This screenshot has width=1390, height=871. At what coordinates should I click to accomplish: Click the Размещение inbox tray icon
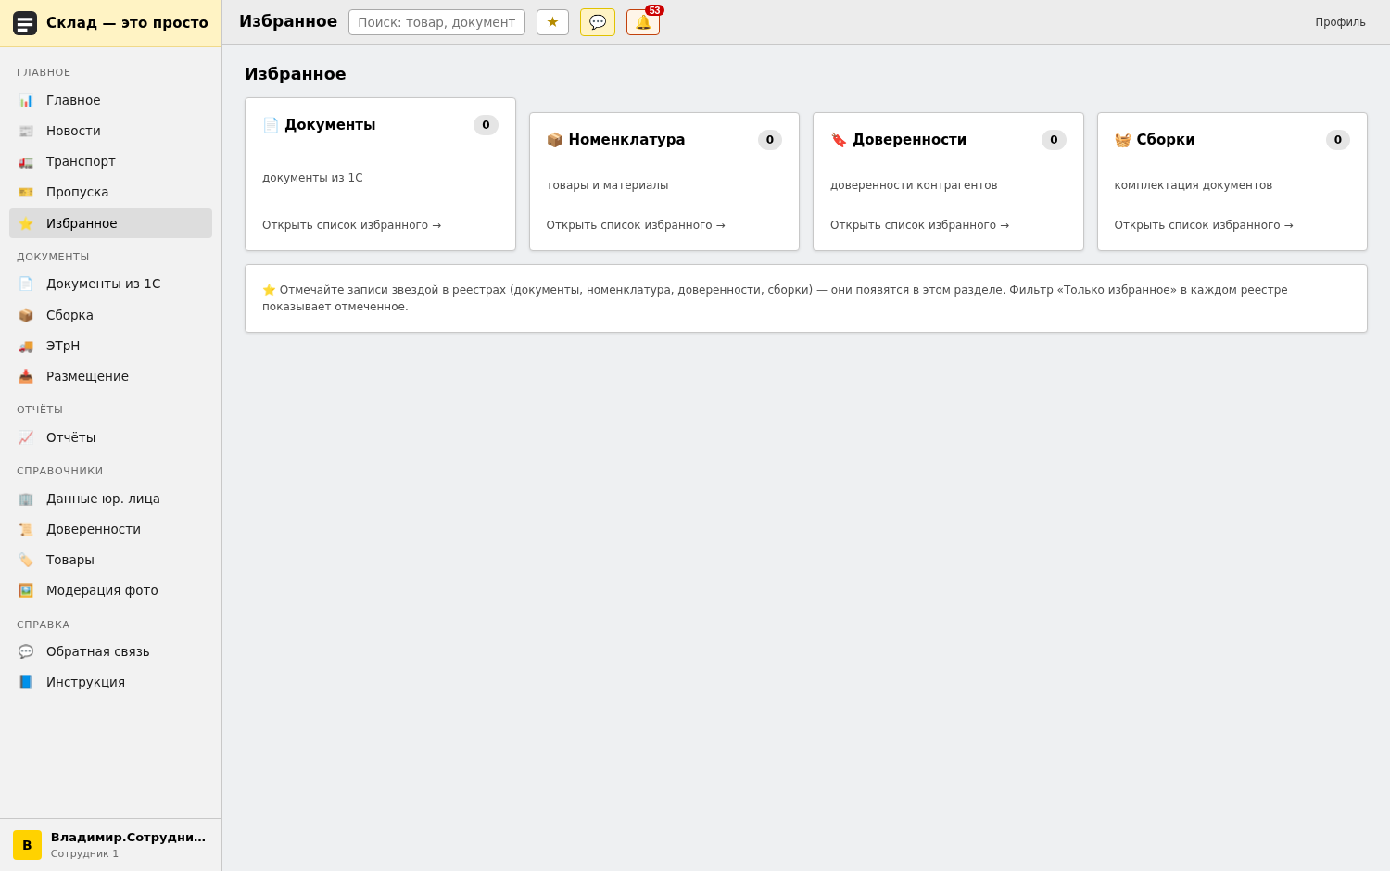point(26,376)
